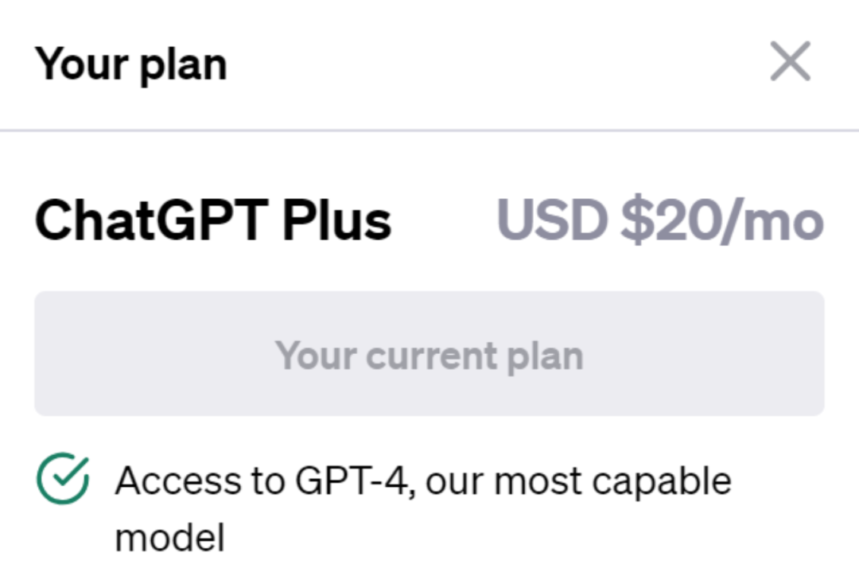Click the $20/mo amount

coord(721,220)
